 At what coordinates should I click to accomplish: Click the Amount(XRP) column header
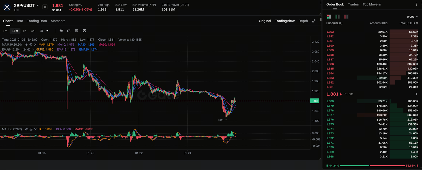tap(378, 23)
